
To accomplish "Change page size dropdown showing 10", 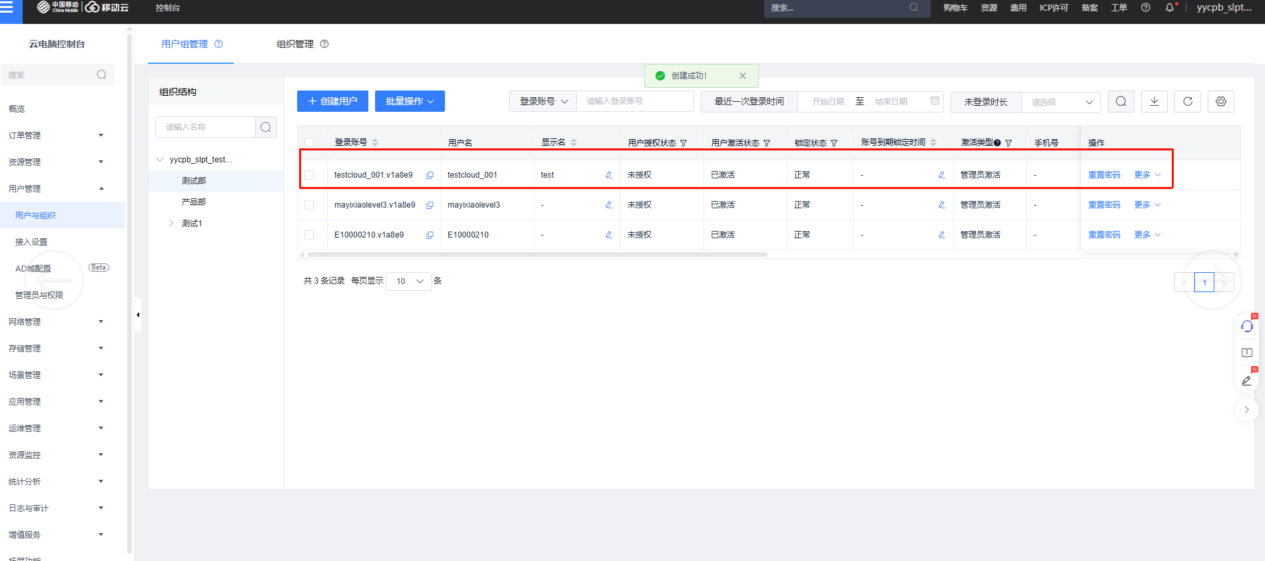I will [408, 281].
